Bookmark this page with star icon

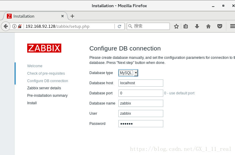[x=176, y=26]
